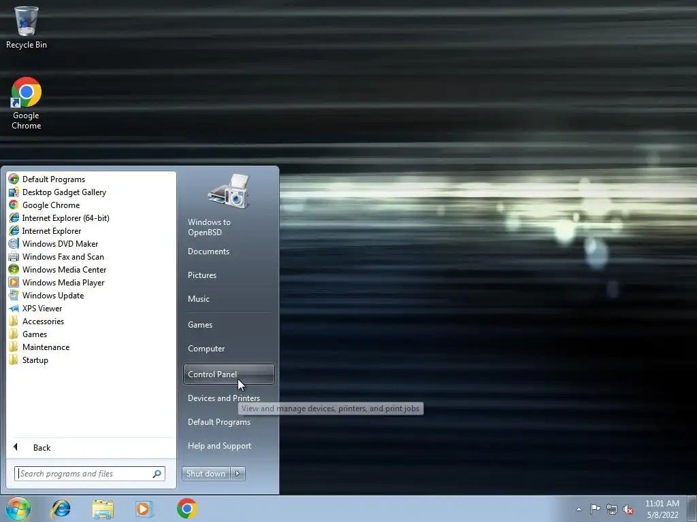The height and width of the screenshot is (522, 697).
Task: Open Music from Start menu
Action: pyautogui.click(x=199, y=299)
